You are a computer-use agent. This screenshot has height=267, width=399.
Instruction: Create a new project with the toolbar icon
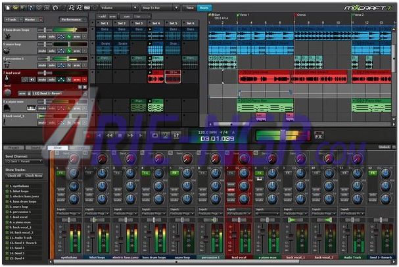(x=8, y=8)
